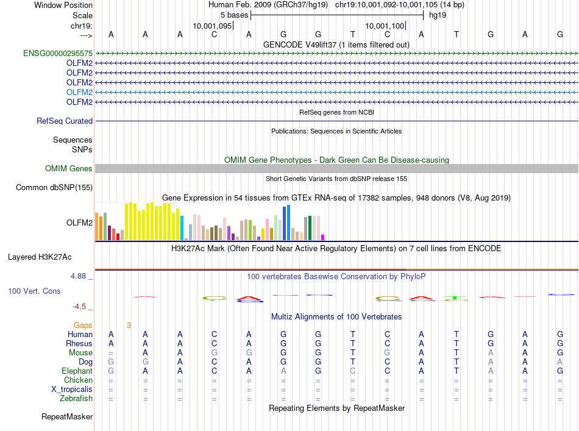
Task: Select the X_tropicalis species row label
Action: pos(72,390)
